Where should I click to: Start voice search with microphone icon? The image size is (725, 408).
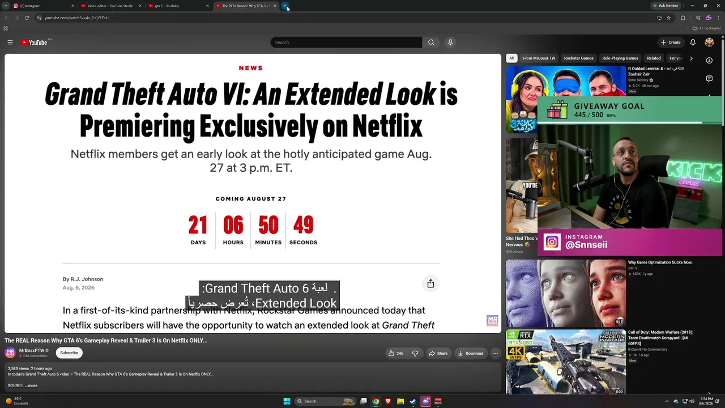coord(450,42)
